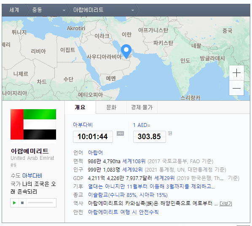This screenshot has height=226, width=252.
Task: Click 니제르 label on the map
Action: click(x=21, y=74)
